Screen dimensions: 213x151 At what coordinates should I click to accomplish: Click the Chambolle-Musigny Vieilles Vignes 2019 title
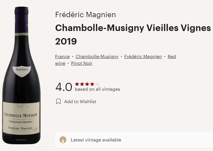(133, 28)
